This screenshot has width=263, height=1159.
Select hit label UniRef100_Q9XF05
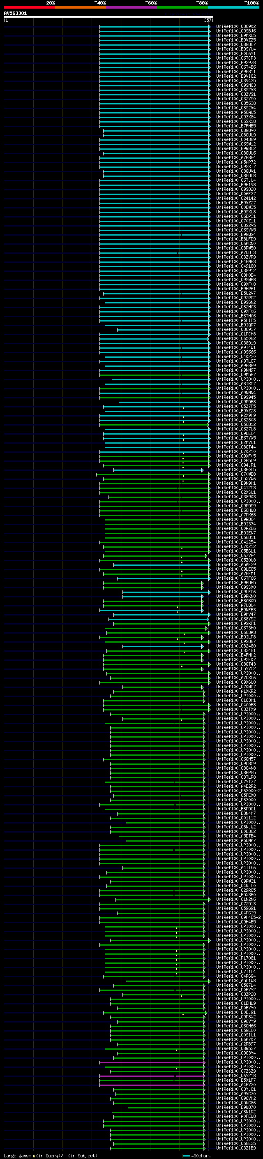point(235,456)
